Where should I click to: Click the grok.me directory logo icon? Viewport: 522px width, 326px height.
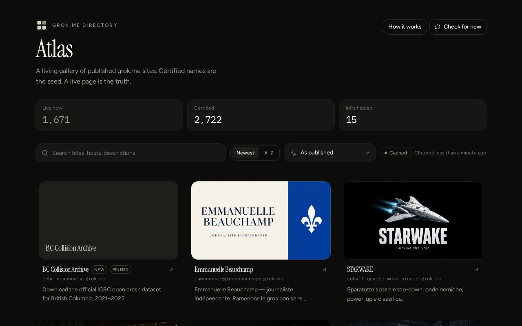[x=42, y=25]
